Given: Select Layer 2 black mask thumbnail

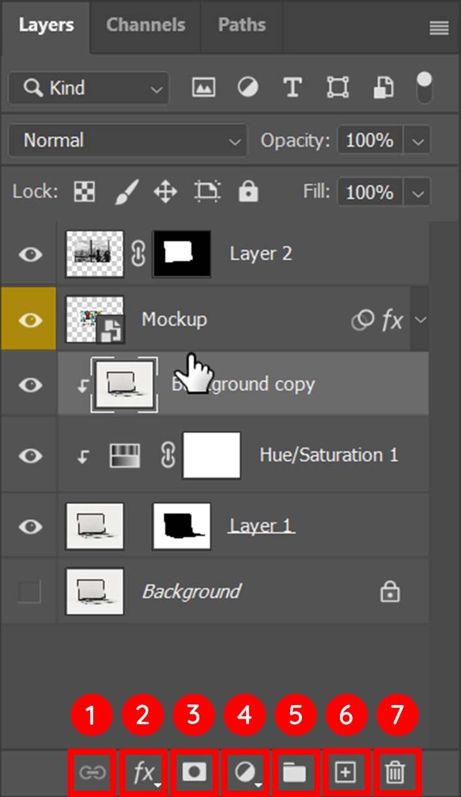Looking at the screenshot, I should pyautogui.click(x=182, y=254).
